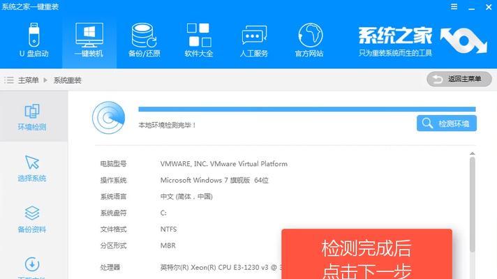497x279 pixels.
Task: Open the 软件大全 section
Action: (199, 40)
